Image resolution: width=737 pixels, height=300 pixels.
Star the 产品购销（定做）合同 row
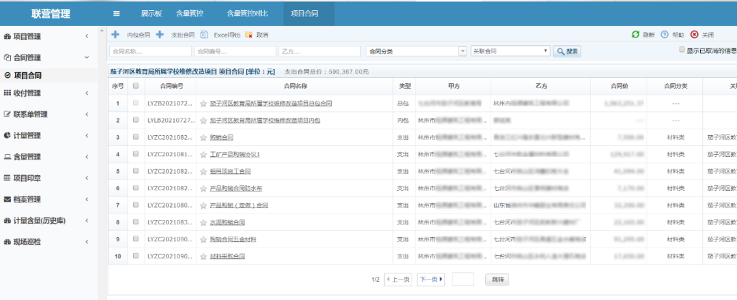(x=203, y=206)
